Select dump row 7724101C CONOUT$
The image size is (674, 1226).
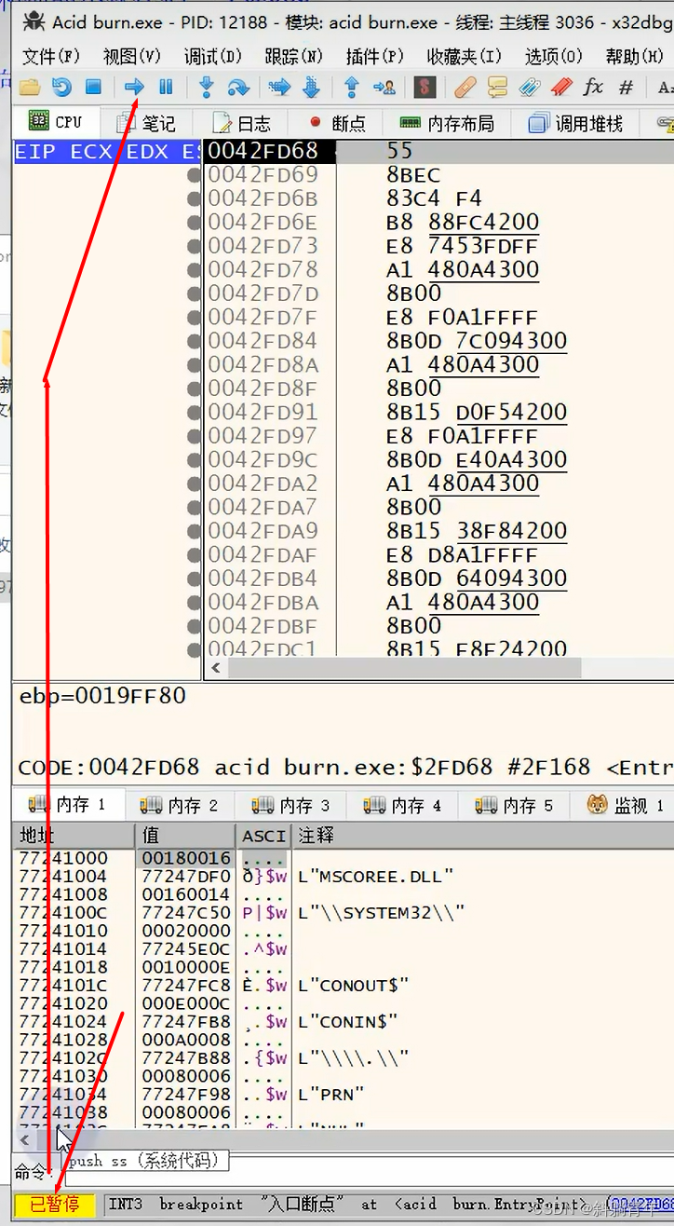coord(343,985)
